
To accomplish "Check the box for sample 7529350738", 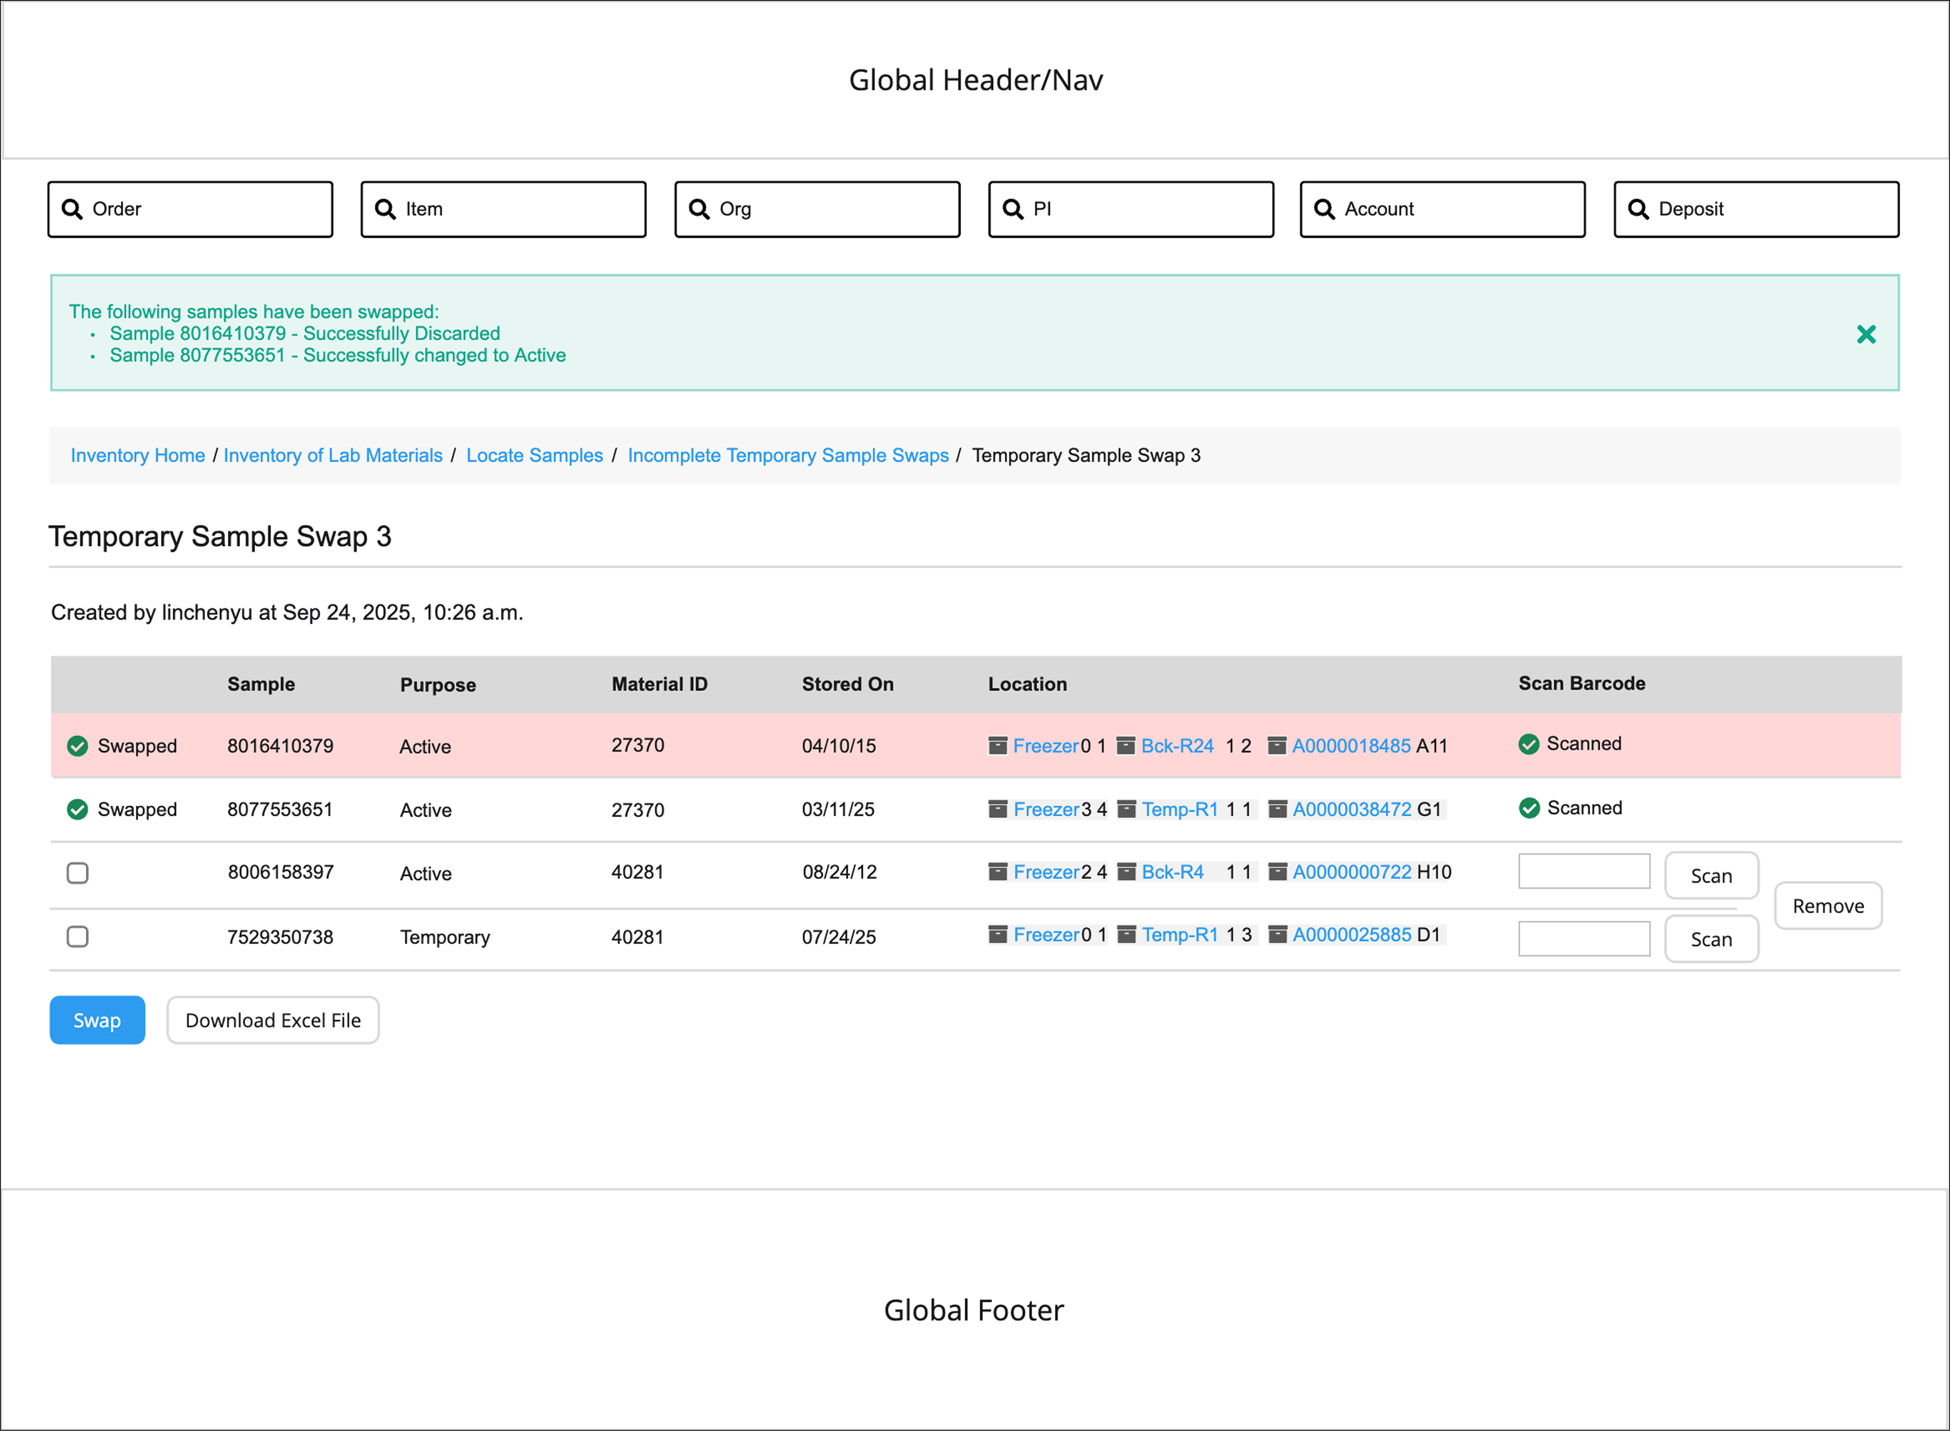I will pyautogui.click(x=78, y=937).
